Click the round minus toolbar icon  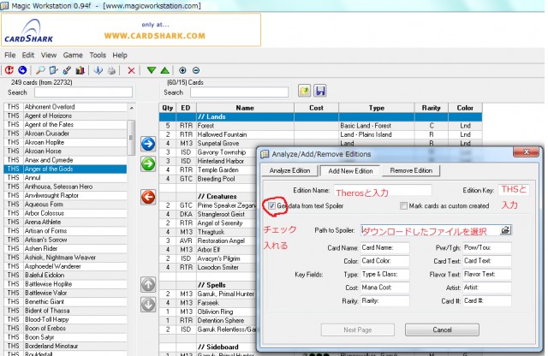pyautogui.click(x=196, y=70)
